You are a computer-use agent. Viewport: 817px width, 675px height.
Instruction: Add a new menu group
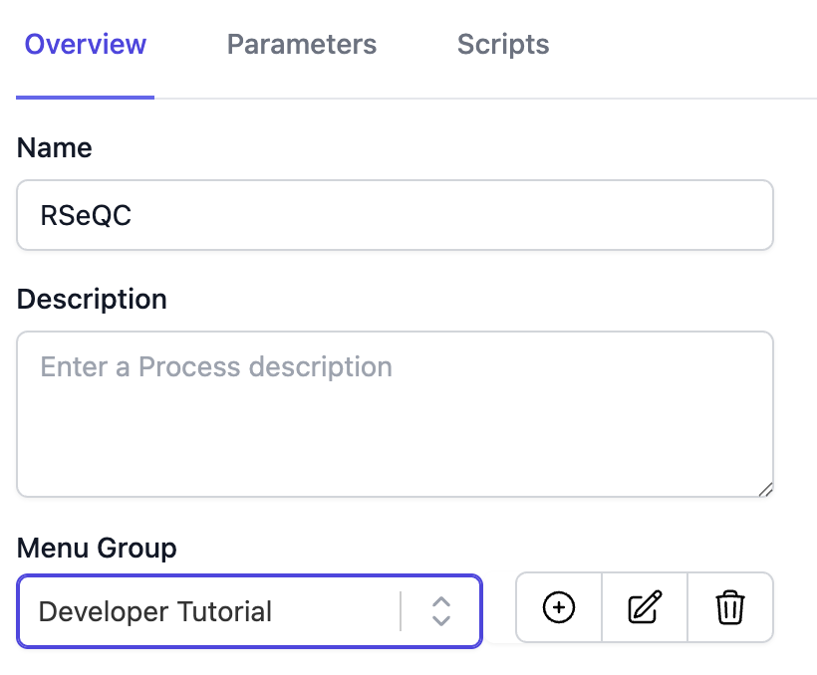click(559, 606)
